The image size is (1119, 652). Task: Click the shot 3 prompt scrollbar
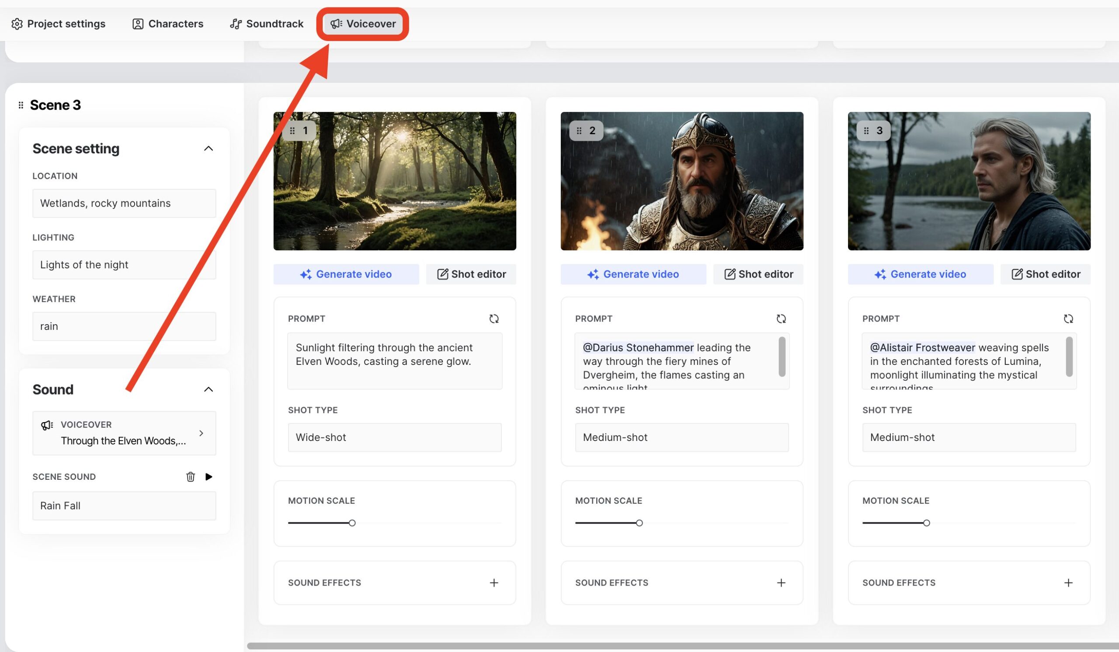pyautogui.click(x=1069, y=357)
